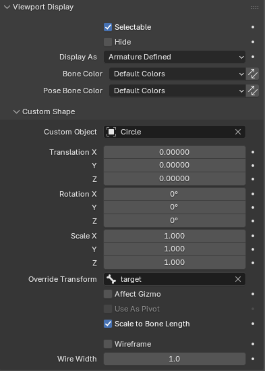Click the Rotation Y value field

click(175, 207)
